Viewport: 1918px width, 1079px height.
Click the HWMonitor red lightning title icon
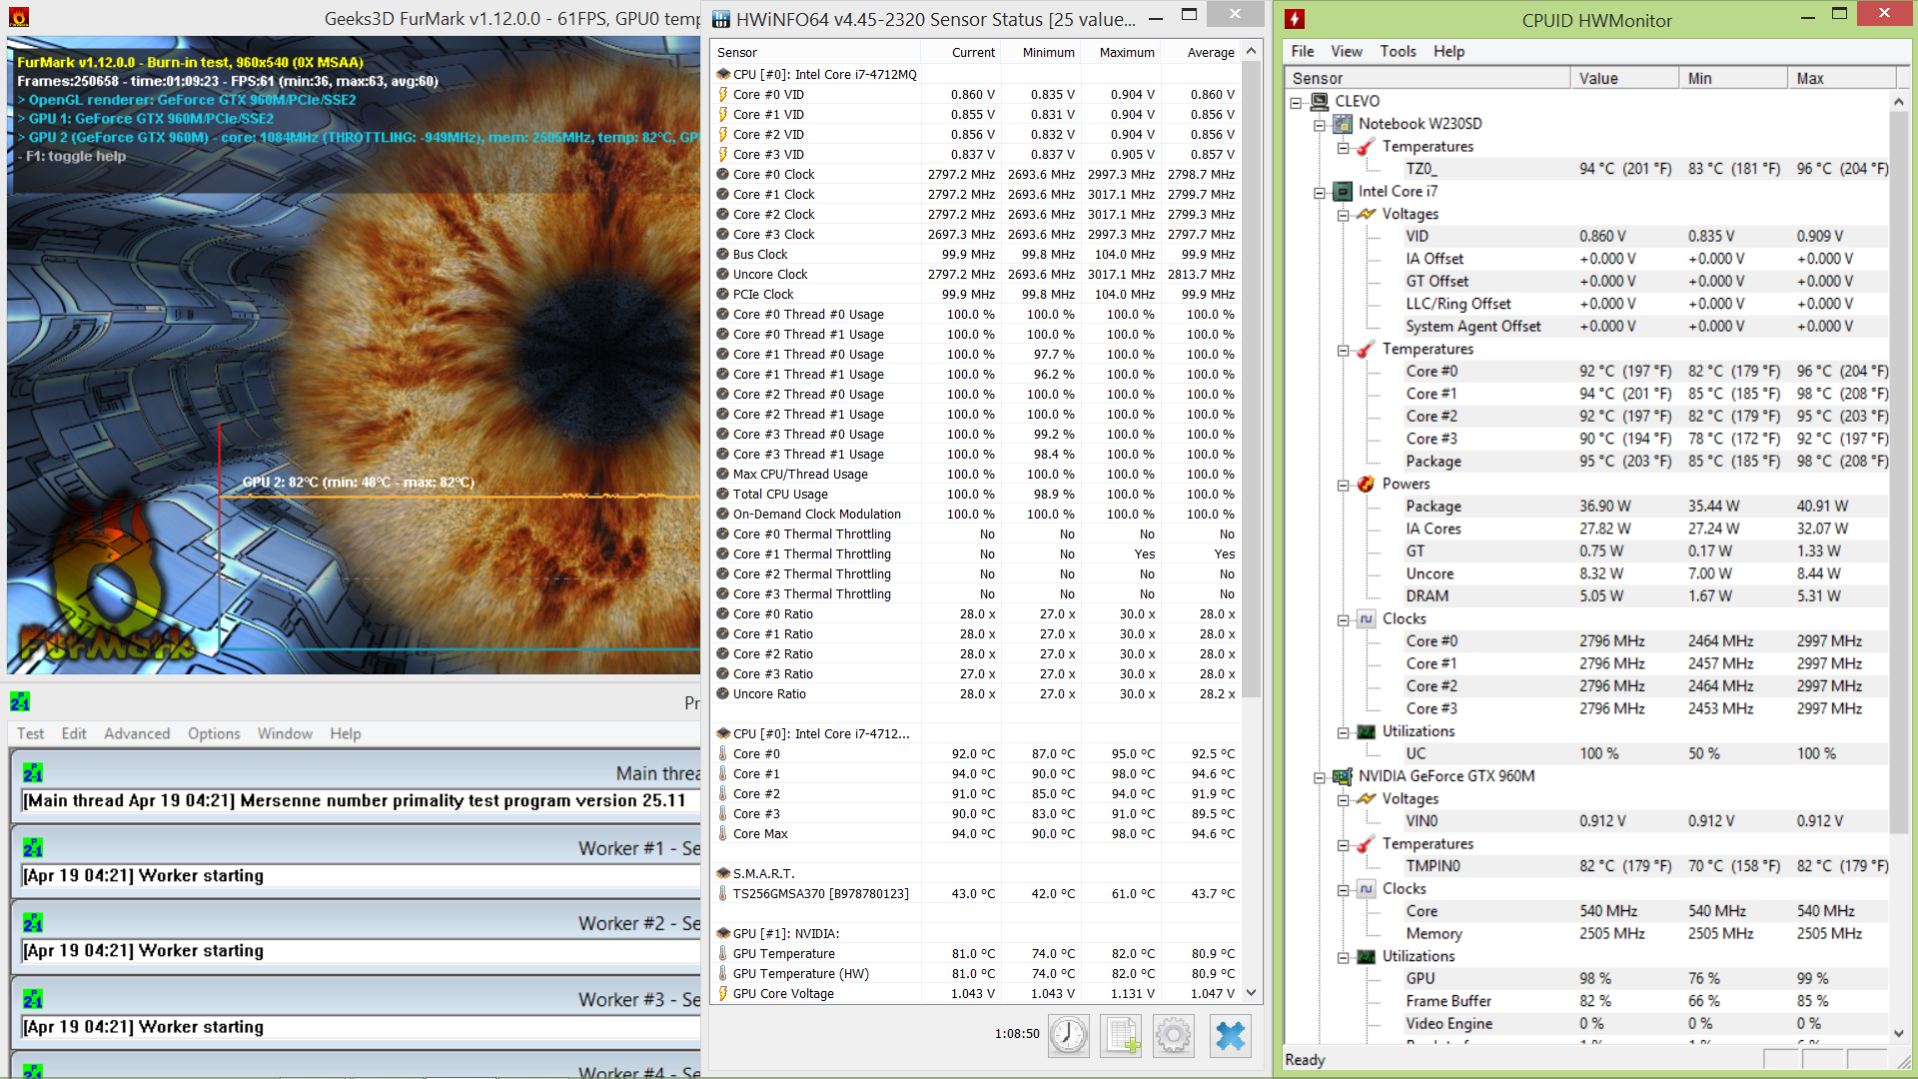pos(1295,19)
